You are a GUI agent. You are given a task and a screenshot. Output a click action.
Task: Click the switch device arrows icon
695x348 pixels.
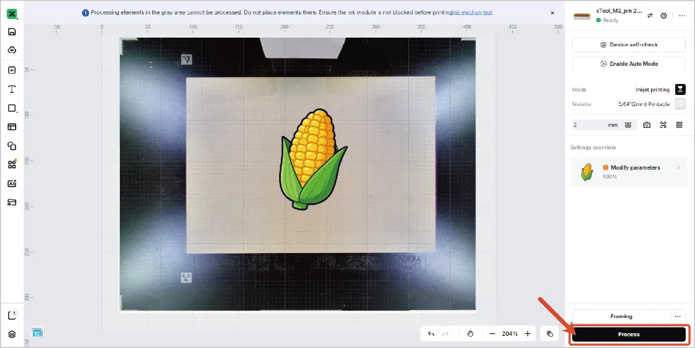point(650,16)
